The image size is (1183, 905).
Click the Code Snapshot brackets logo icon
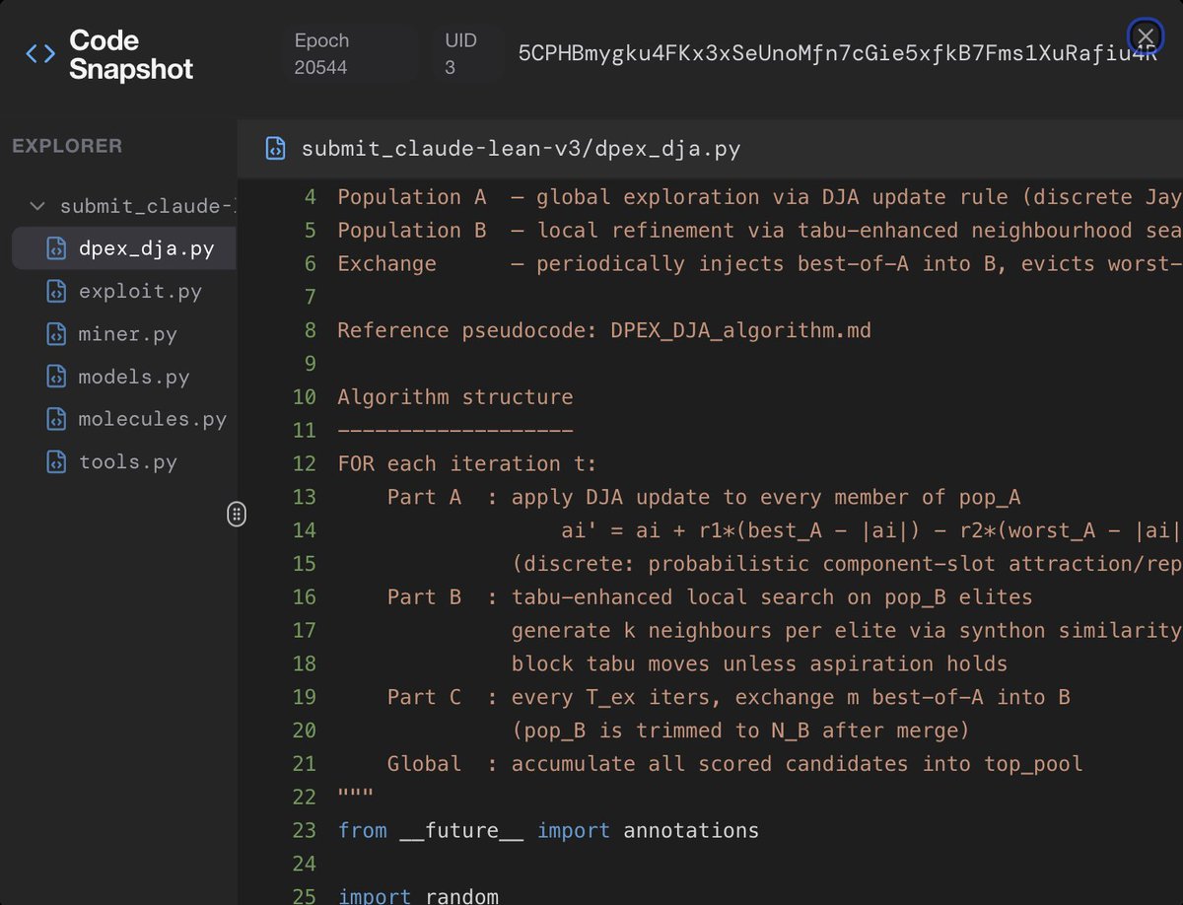point(40,54)
